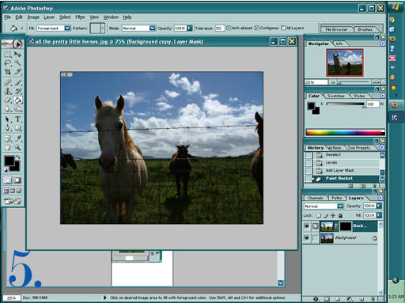Open the File Browser tab

[x=336, y=29]
